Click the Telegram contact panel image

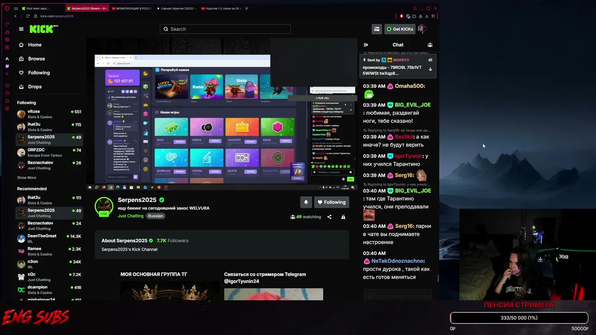tap(273, 294)
